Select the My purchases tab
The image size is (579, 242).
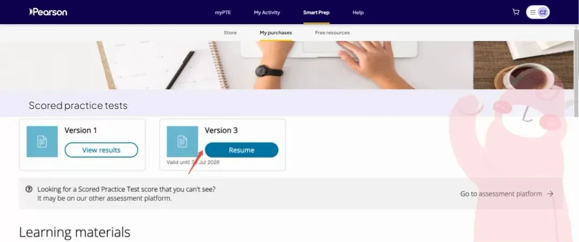point(276,33)
